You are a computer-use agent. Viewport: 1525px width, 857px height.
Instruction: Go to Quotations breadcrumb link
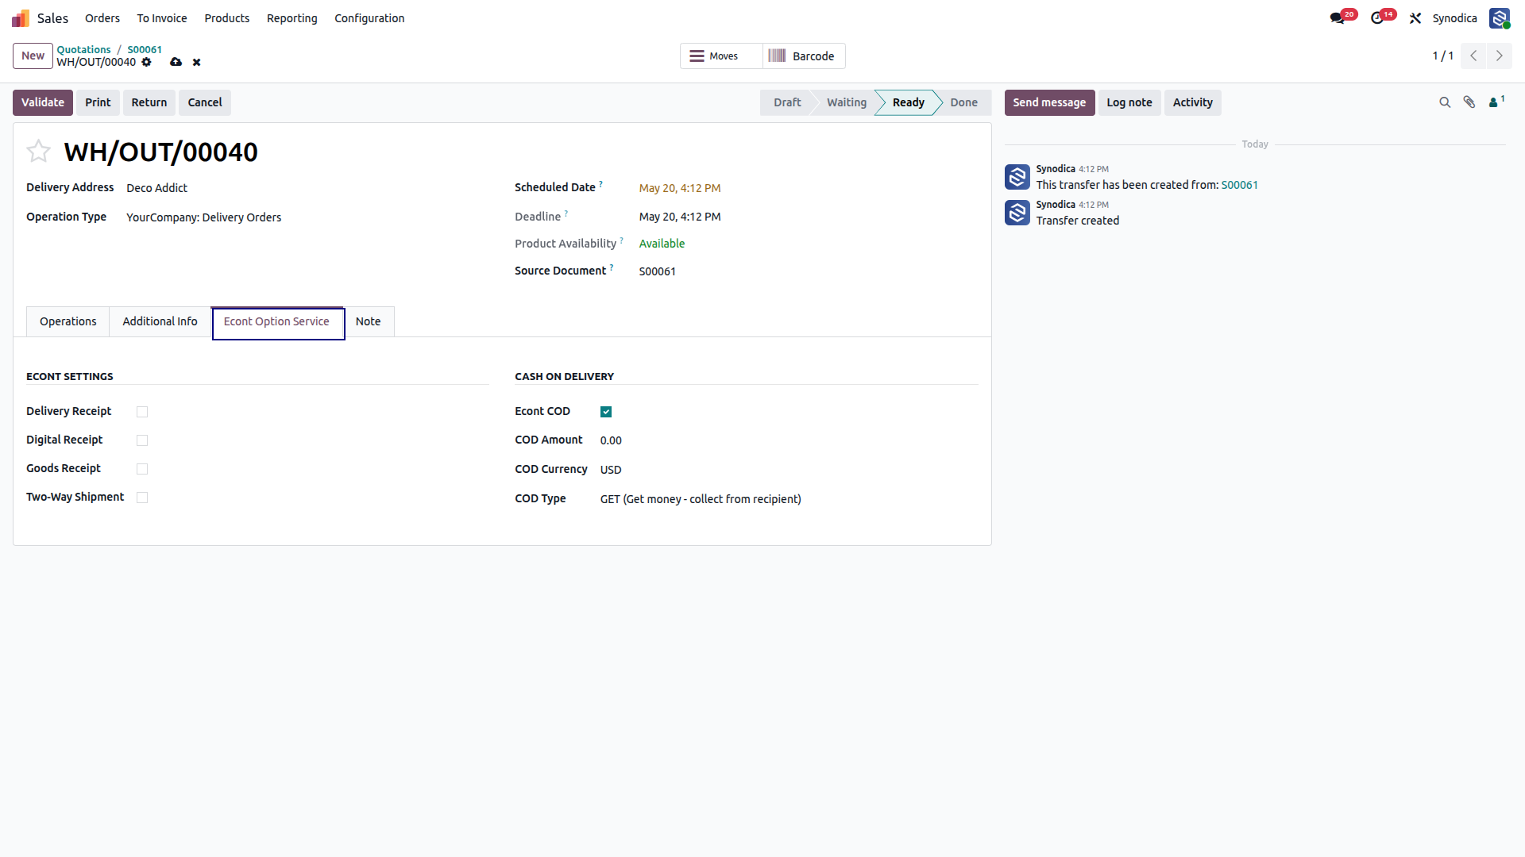83,49
